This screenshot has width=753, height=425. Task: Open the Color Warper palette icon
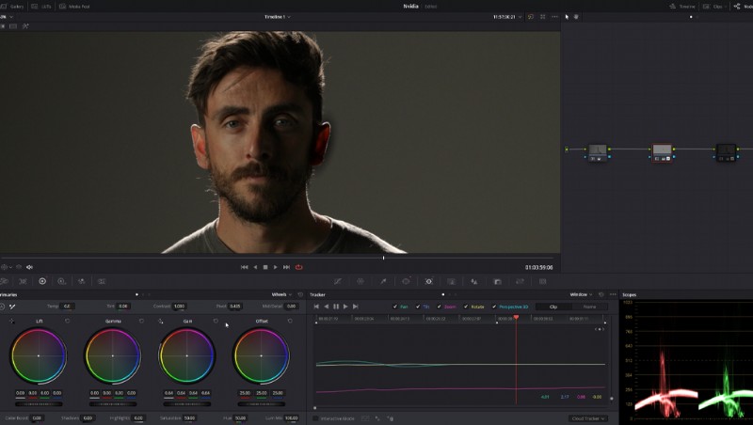click(360, 281)
